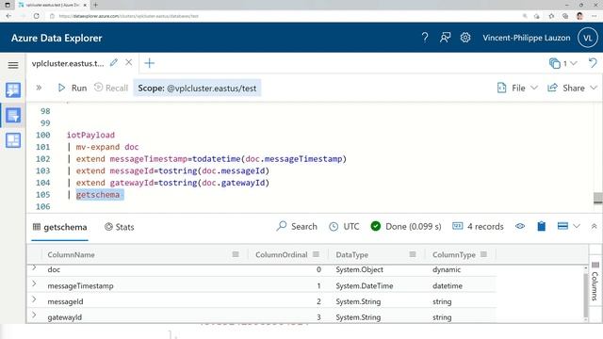Open the hamburger navigation menu

coord(13,65)
